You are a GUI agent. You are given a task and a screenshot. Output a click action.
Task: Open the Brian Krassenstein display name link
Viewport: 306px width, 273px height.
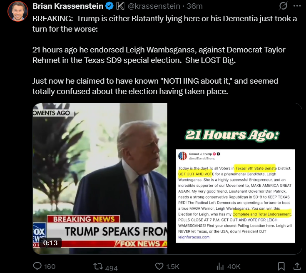(x=68, y=6)
